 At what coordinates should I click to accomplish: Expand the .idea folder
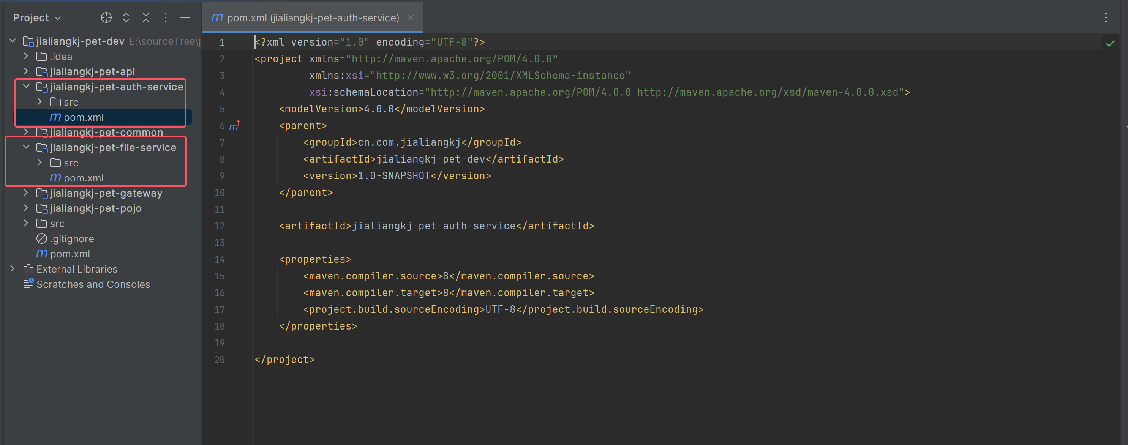(26, 57)
